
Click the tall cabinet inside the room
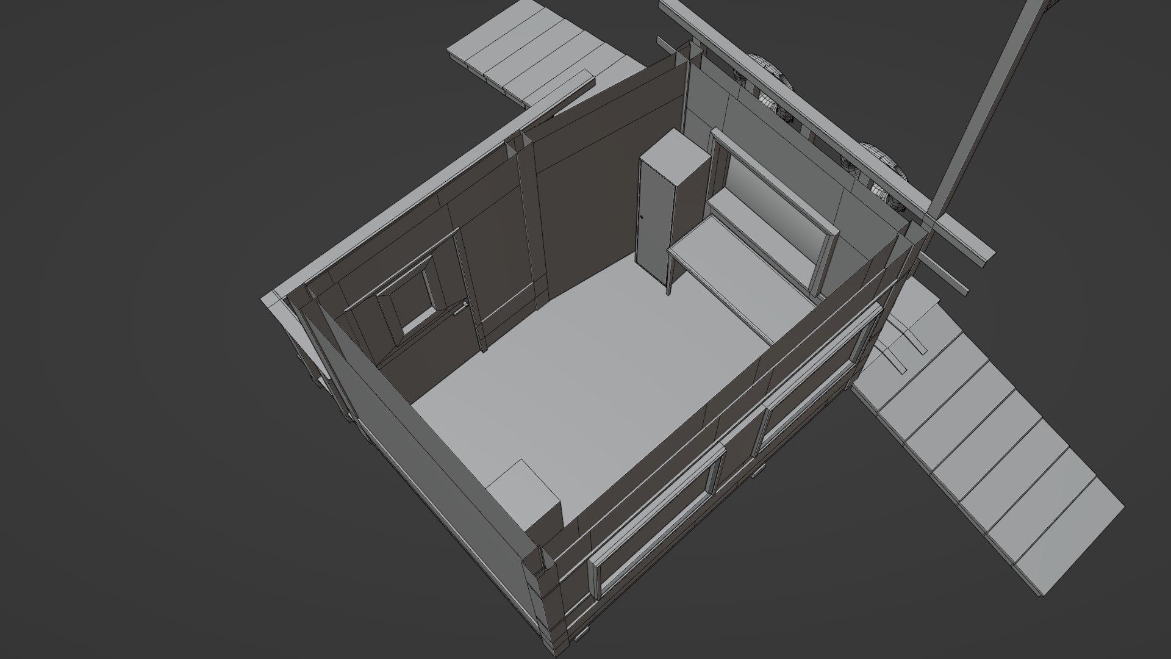[x=656, y=226]
